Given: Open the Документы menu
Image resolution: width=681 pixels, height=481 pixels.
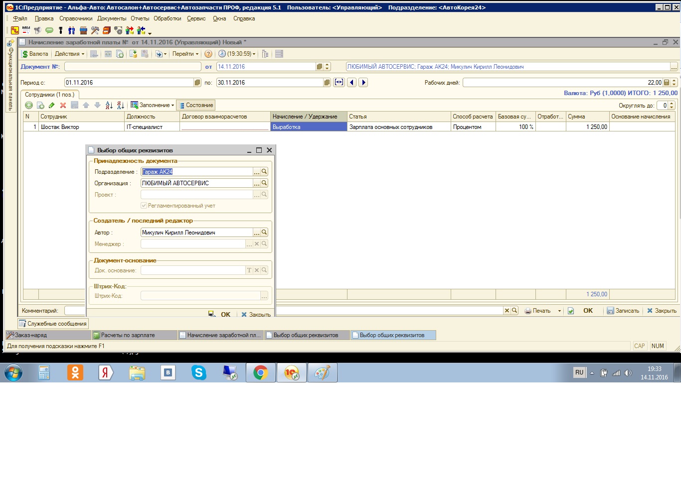Looking at the screenshot, I should point(112,18).
